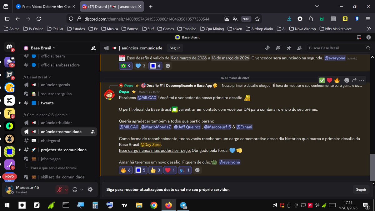375x211 pixels.
Task: Toggle the fire reaction with 6
Action: (126, 170)
